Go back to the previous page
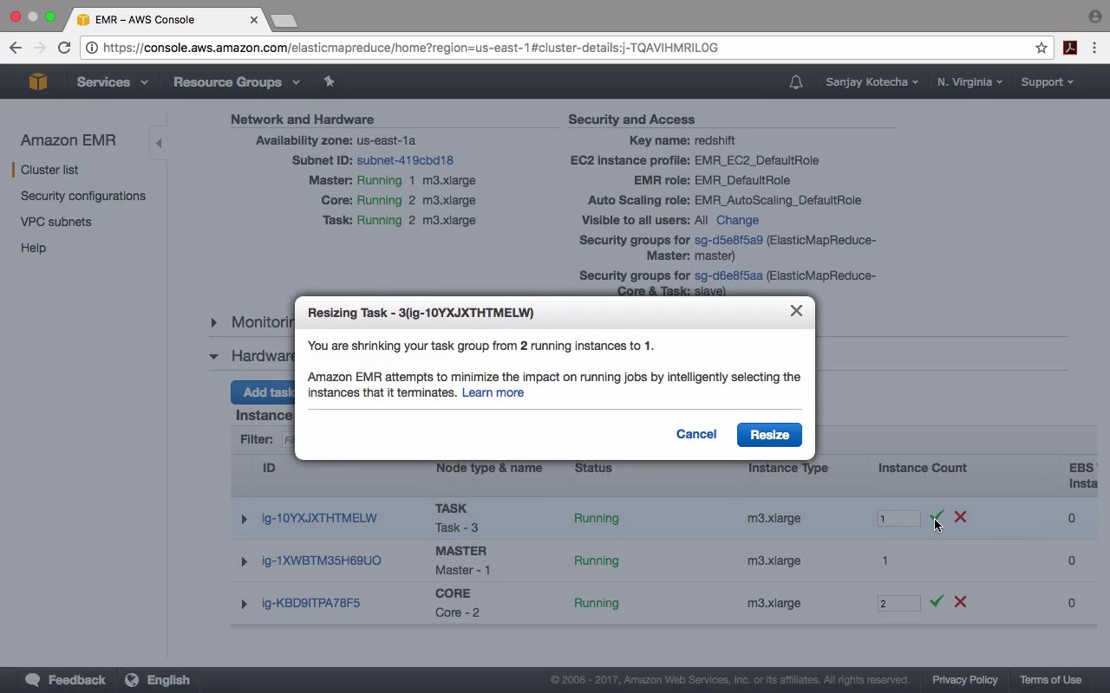1110x693 pixels. [16, 48]
